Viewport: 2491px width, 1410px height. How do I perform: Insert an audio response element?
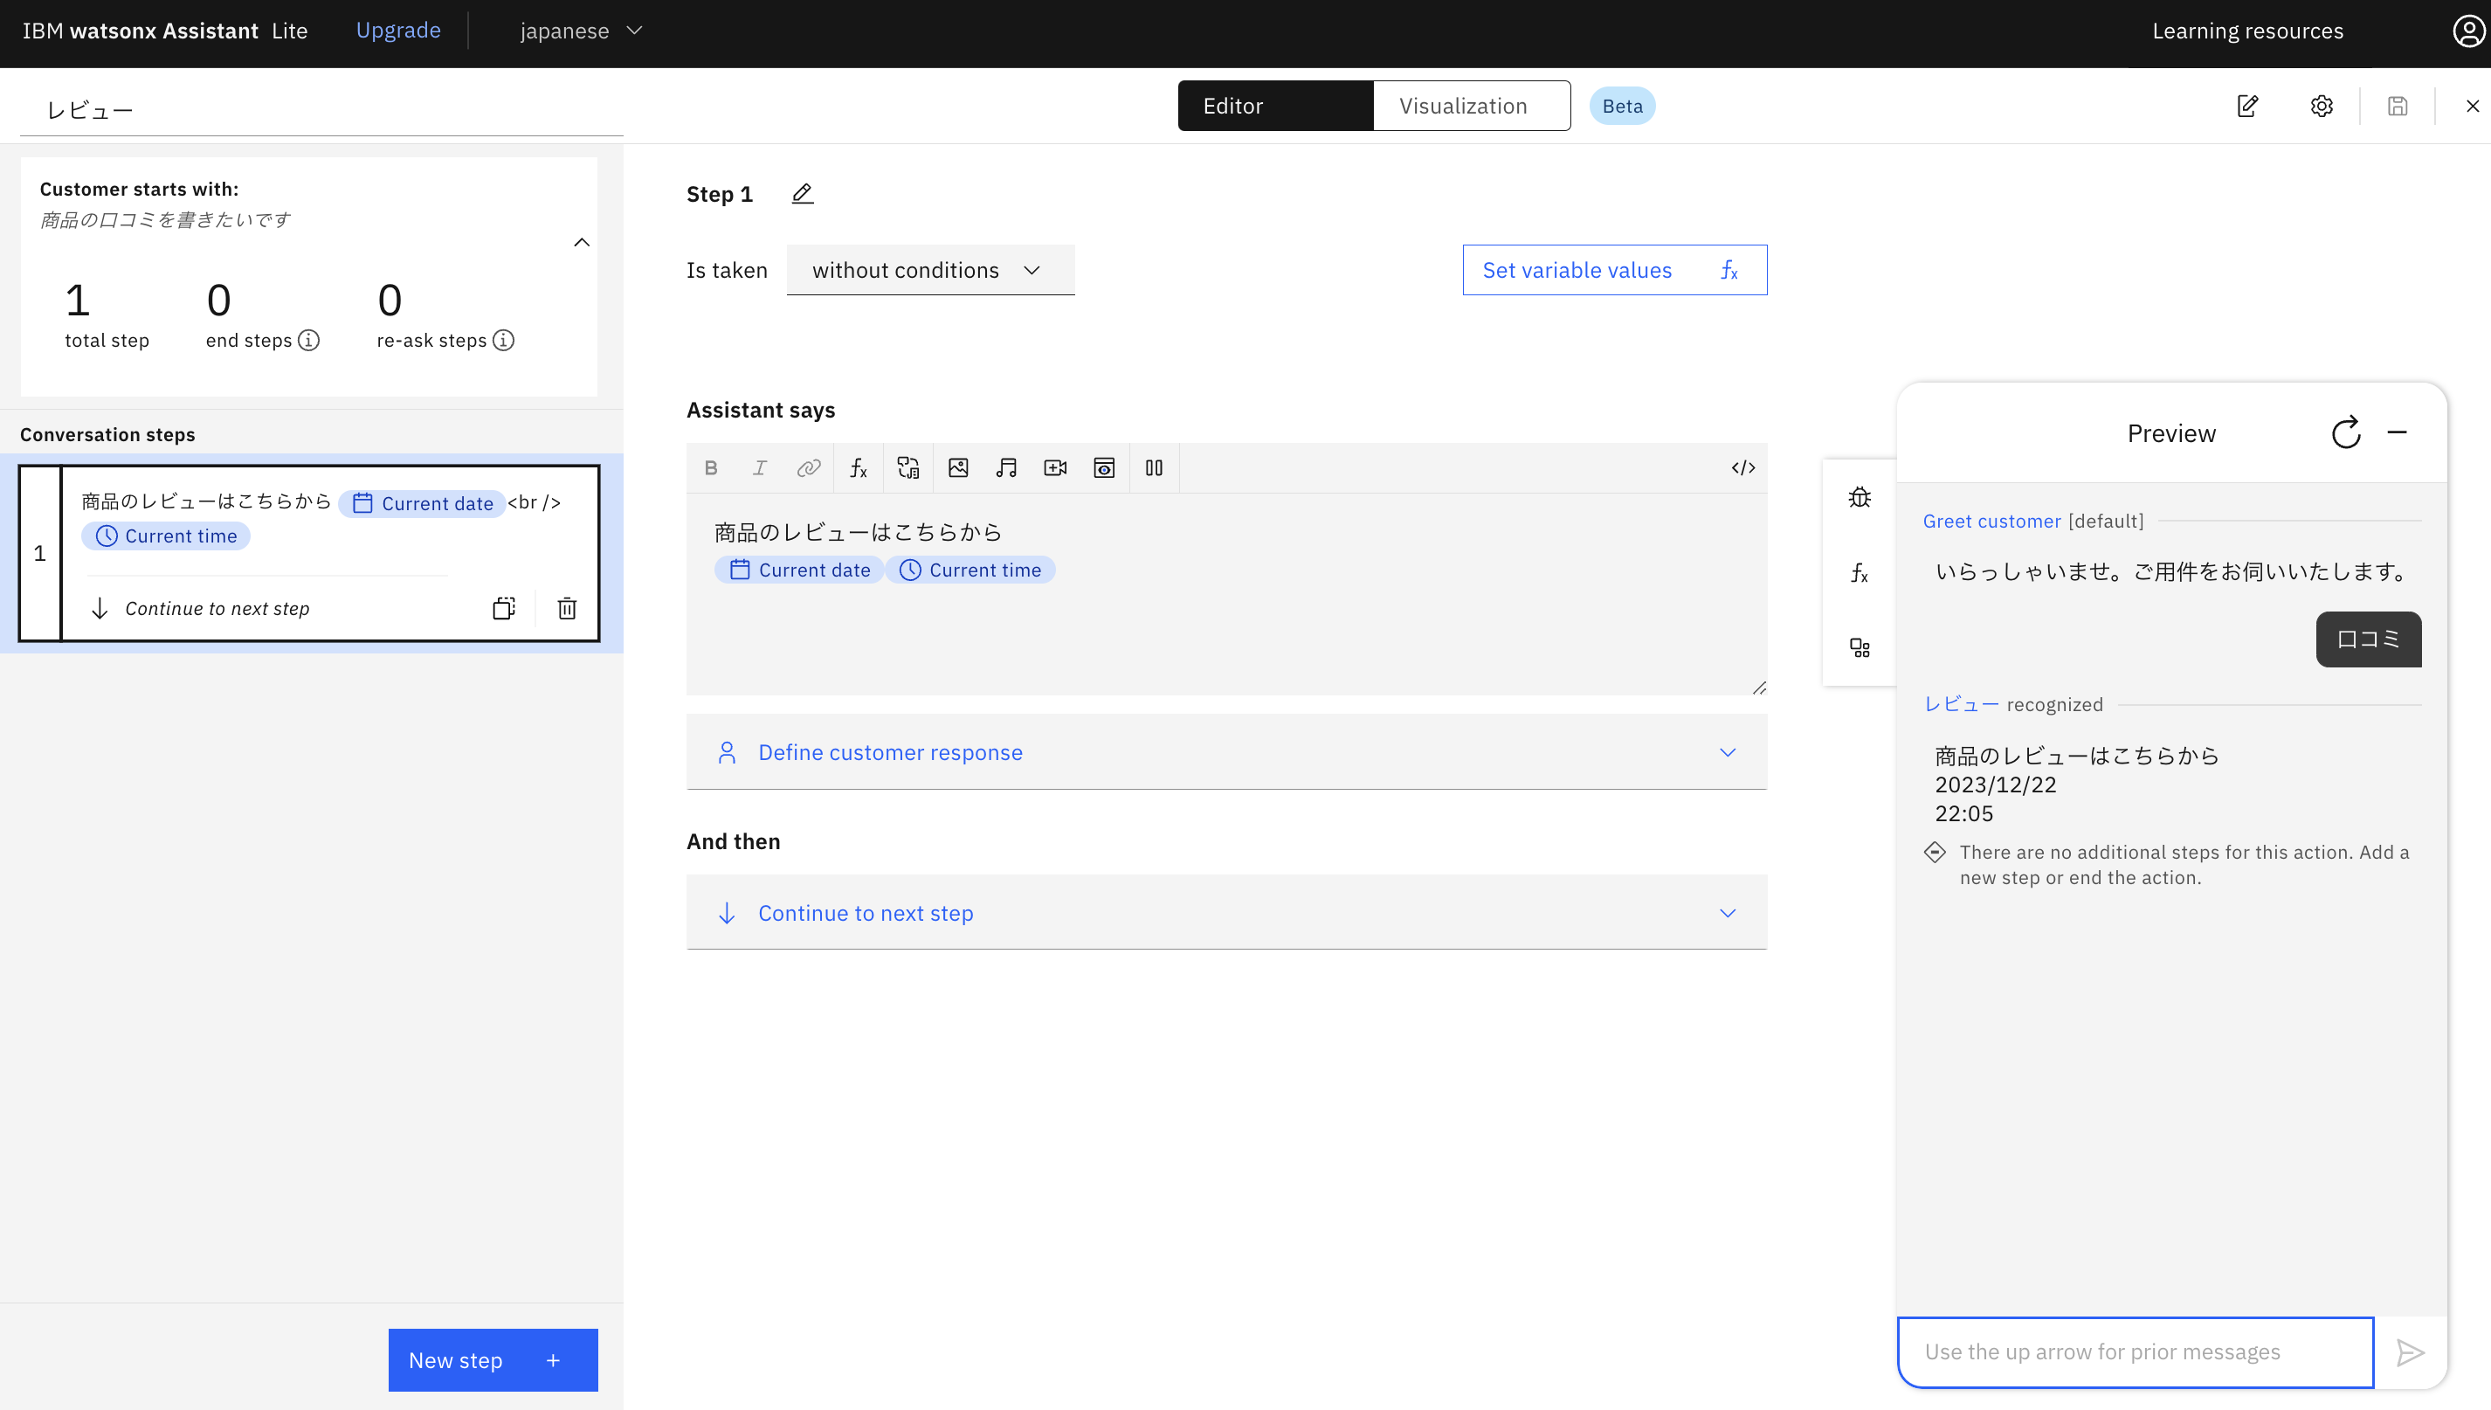[1006, 467]
